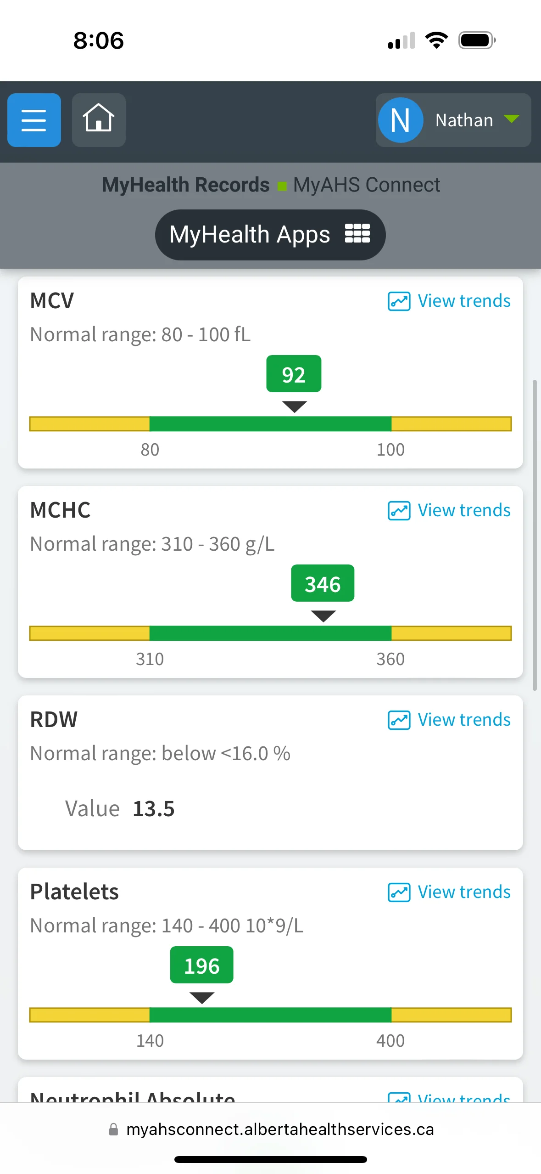The height and width of the screenshot is (1174, 541).
Task: Select the MyAHS Connect header link
Action: pos(367,185)
